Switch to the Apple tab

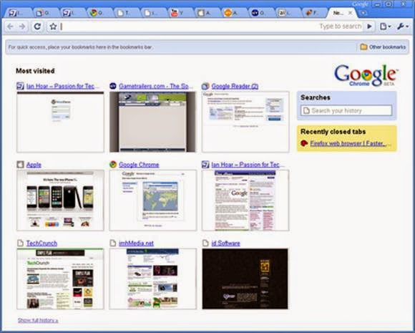click(x=207, y=13)
